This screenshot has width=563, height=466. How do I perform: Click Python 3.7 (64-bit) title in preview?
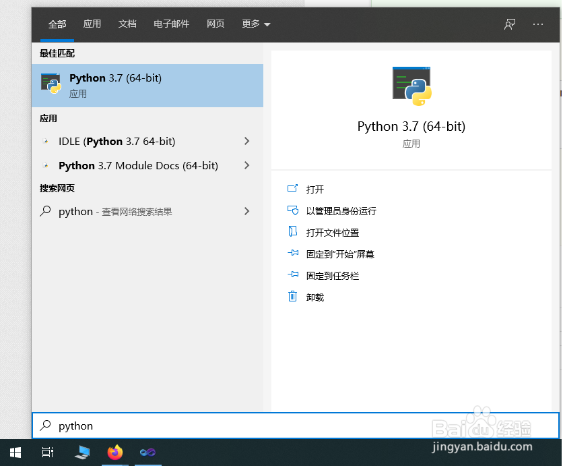pos(411,127)
